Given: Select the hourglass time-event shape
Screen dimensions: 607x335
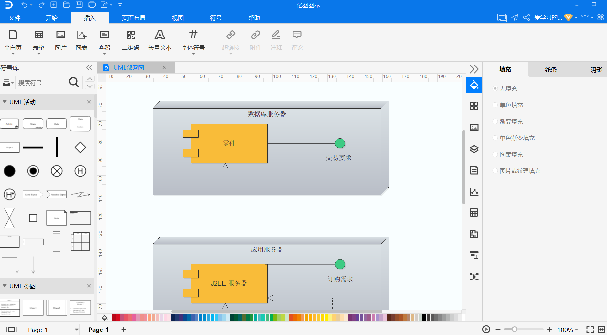Looking at the screenshot, I should pos(9,218).
